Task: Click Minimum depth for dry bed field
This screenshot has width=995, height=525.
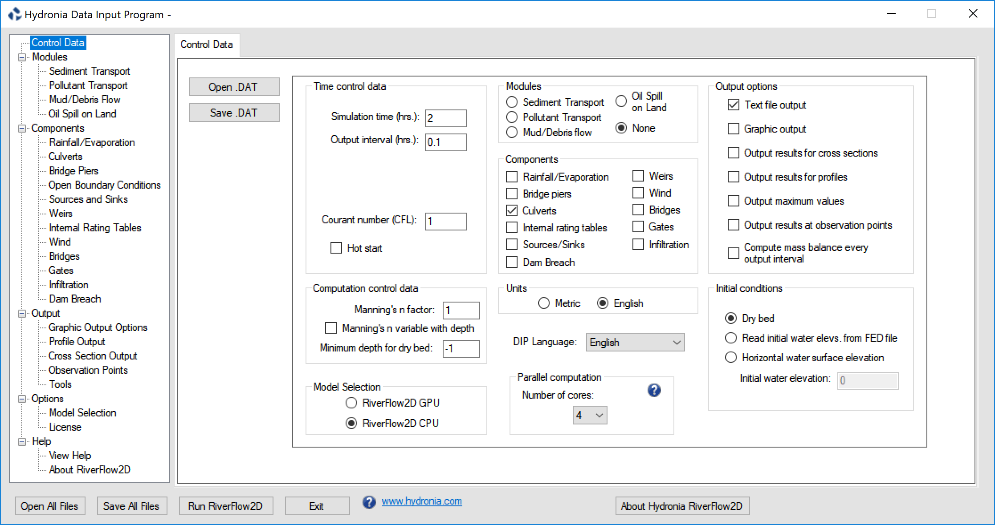Action: [x=461, y=348]
